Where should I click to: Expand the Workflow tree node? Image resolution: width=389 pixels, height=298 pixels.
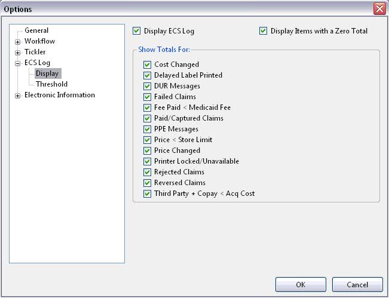click(x=17, y=42)
